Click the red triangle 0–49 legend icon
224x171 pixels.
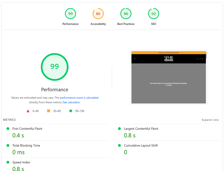(x=28, y=111)
